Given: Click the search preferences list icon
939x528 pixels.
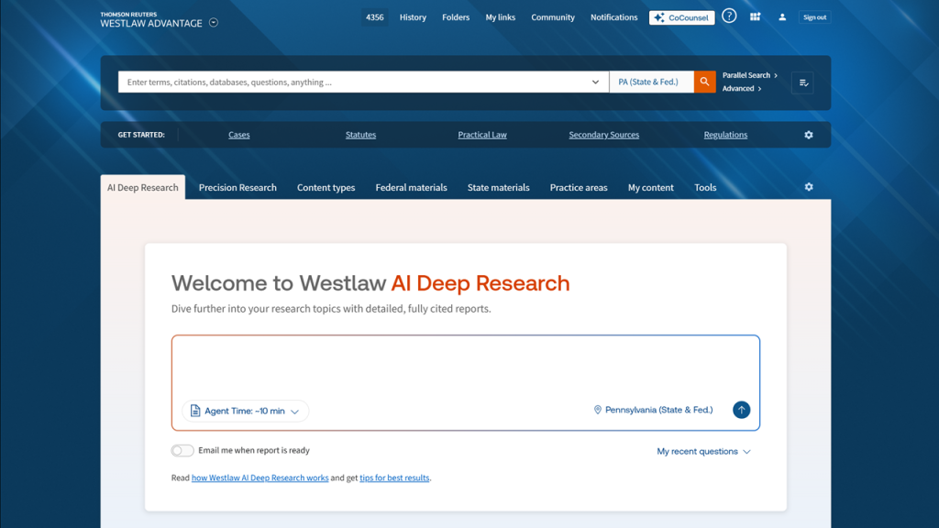Looking at the screenshot, I should pyautogui.click(x=802, y=82).
